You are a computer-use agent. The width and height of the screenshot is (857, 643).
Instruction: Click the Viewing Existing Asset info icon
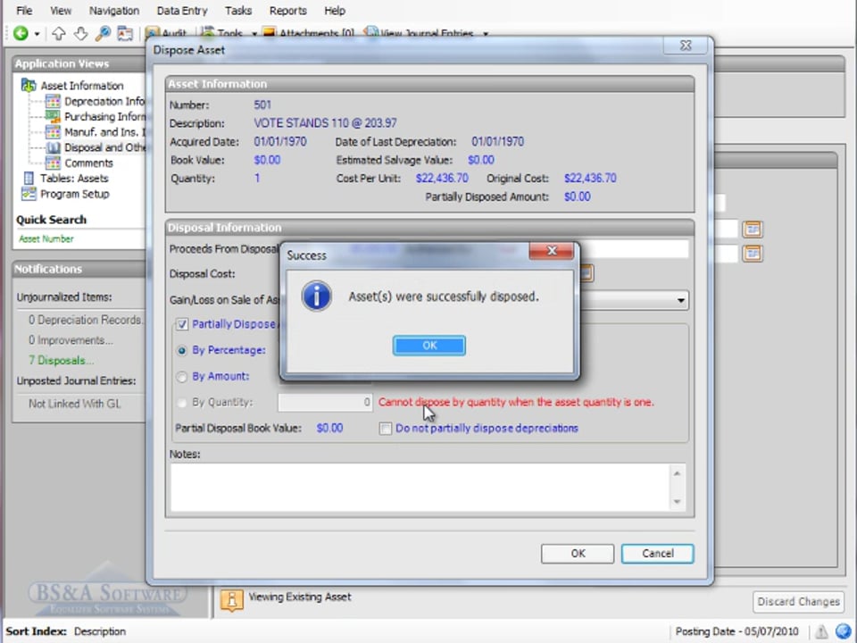(x=232, y=600)
